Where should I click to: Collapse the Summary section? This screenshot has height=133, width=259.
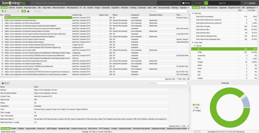pos(192,13)
